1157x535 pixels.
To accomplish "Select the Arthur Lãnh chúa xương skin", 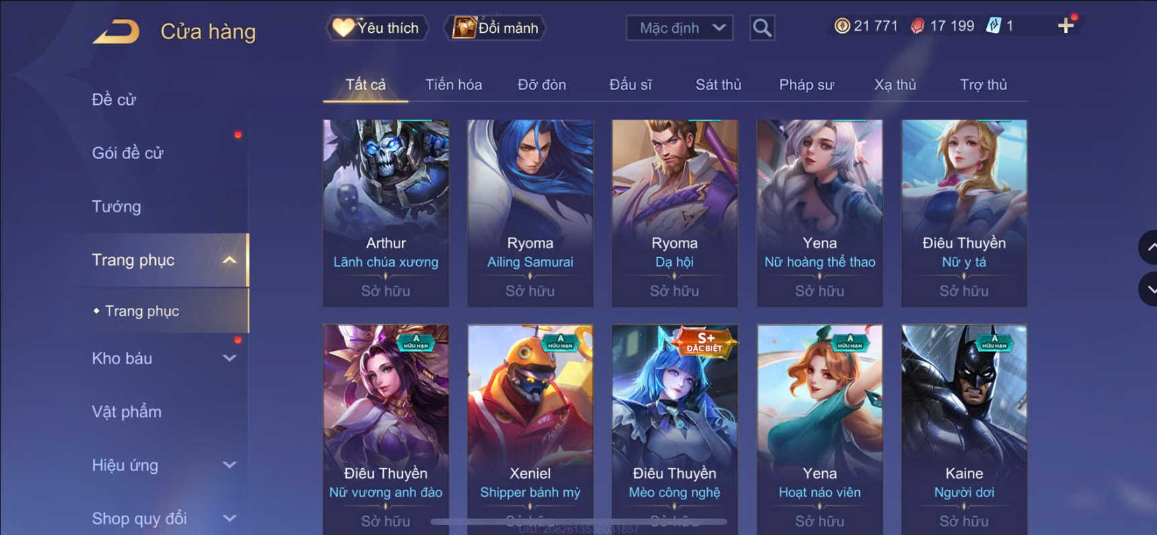I will (386, 213).
